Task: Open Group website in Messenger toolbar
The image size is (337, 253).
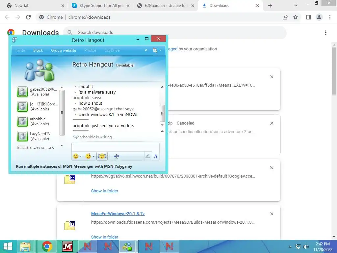Action: click(64, 50)
